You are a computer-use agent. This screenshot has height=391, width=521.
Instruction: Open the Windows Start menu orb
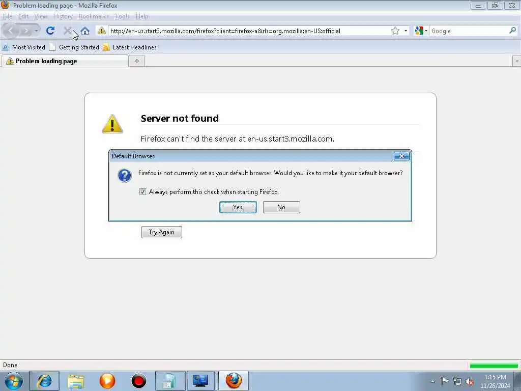14,381
